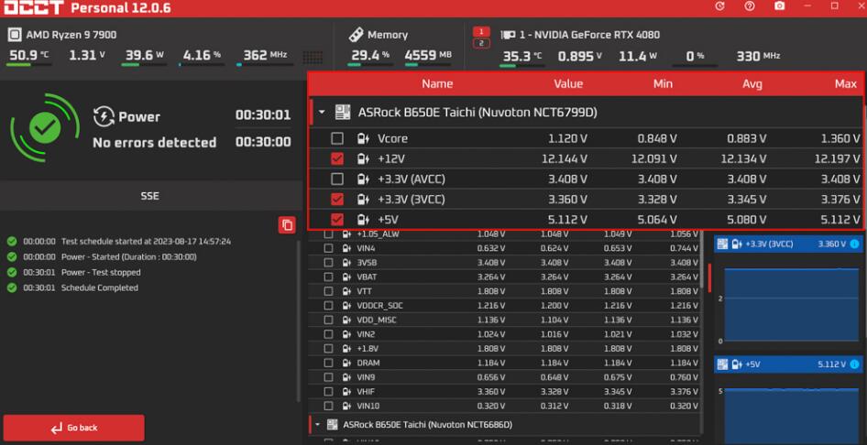Click the chip icon in +5V graph header

click(721, 364)
